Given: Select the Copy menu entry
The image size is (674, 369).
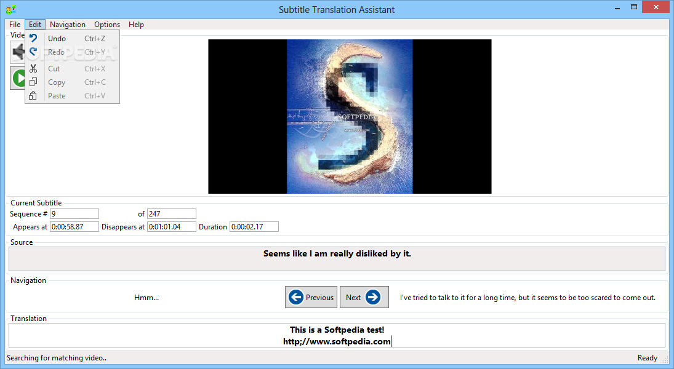Looking at the screenshot, I should (72, 82).
